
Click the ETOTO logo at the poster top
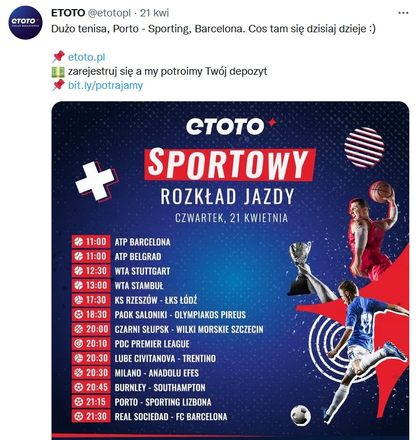point(231,126)
